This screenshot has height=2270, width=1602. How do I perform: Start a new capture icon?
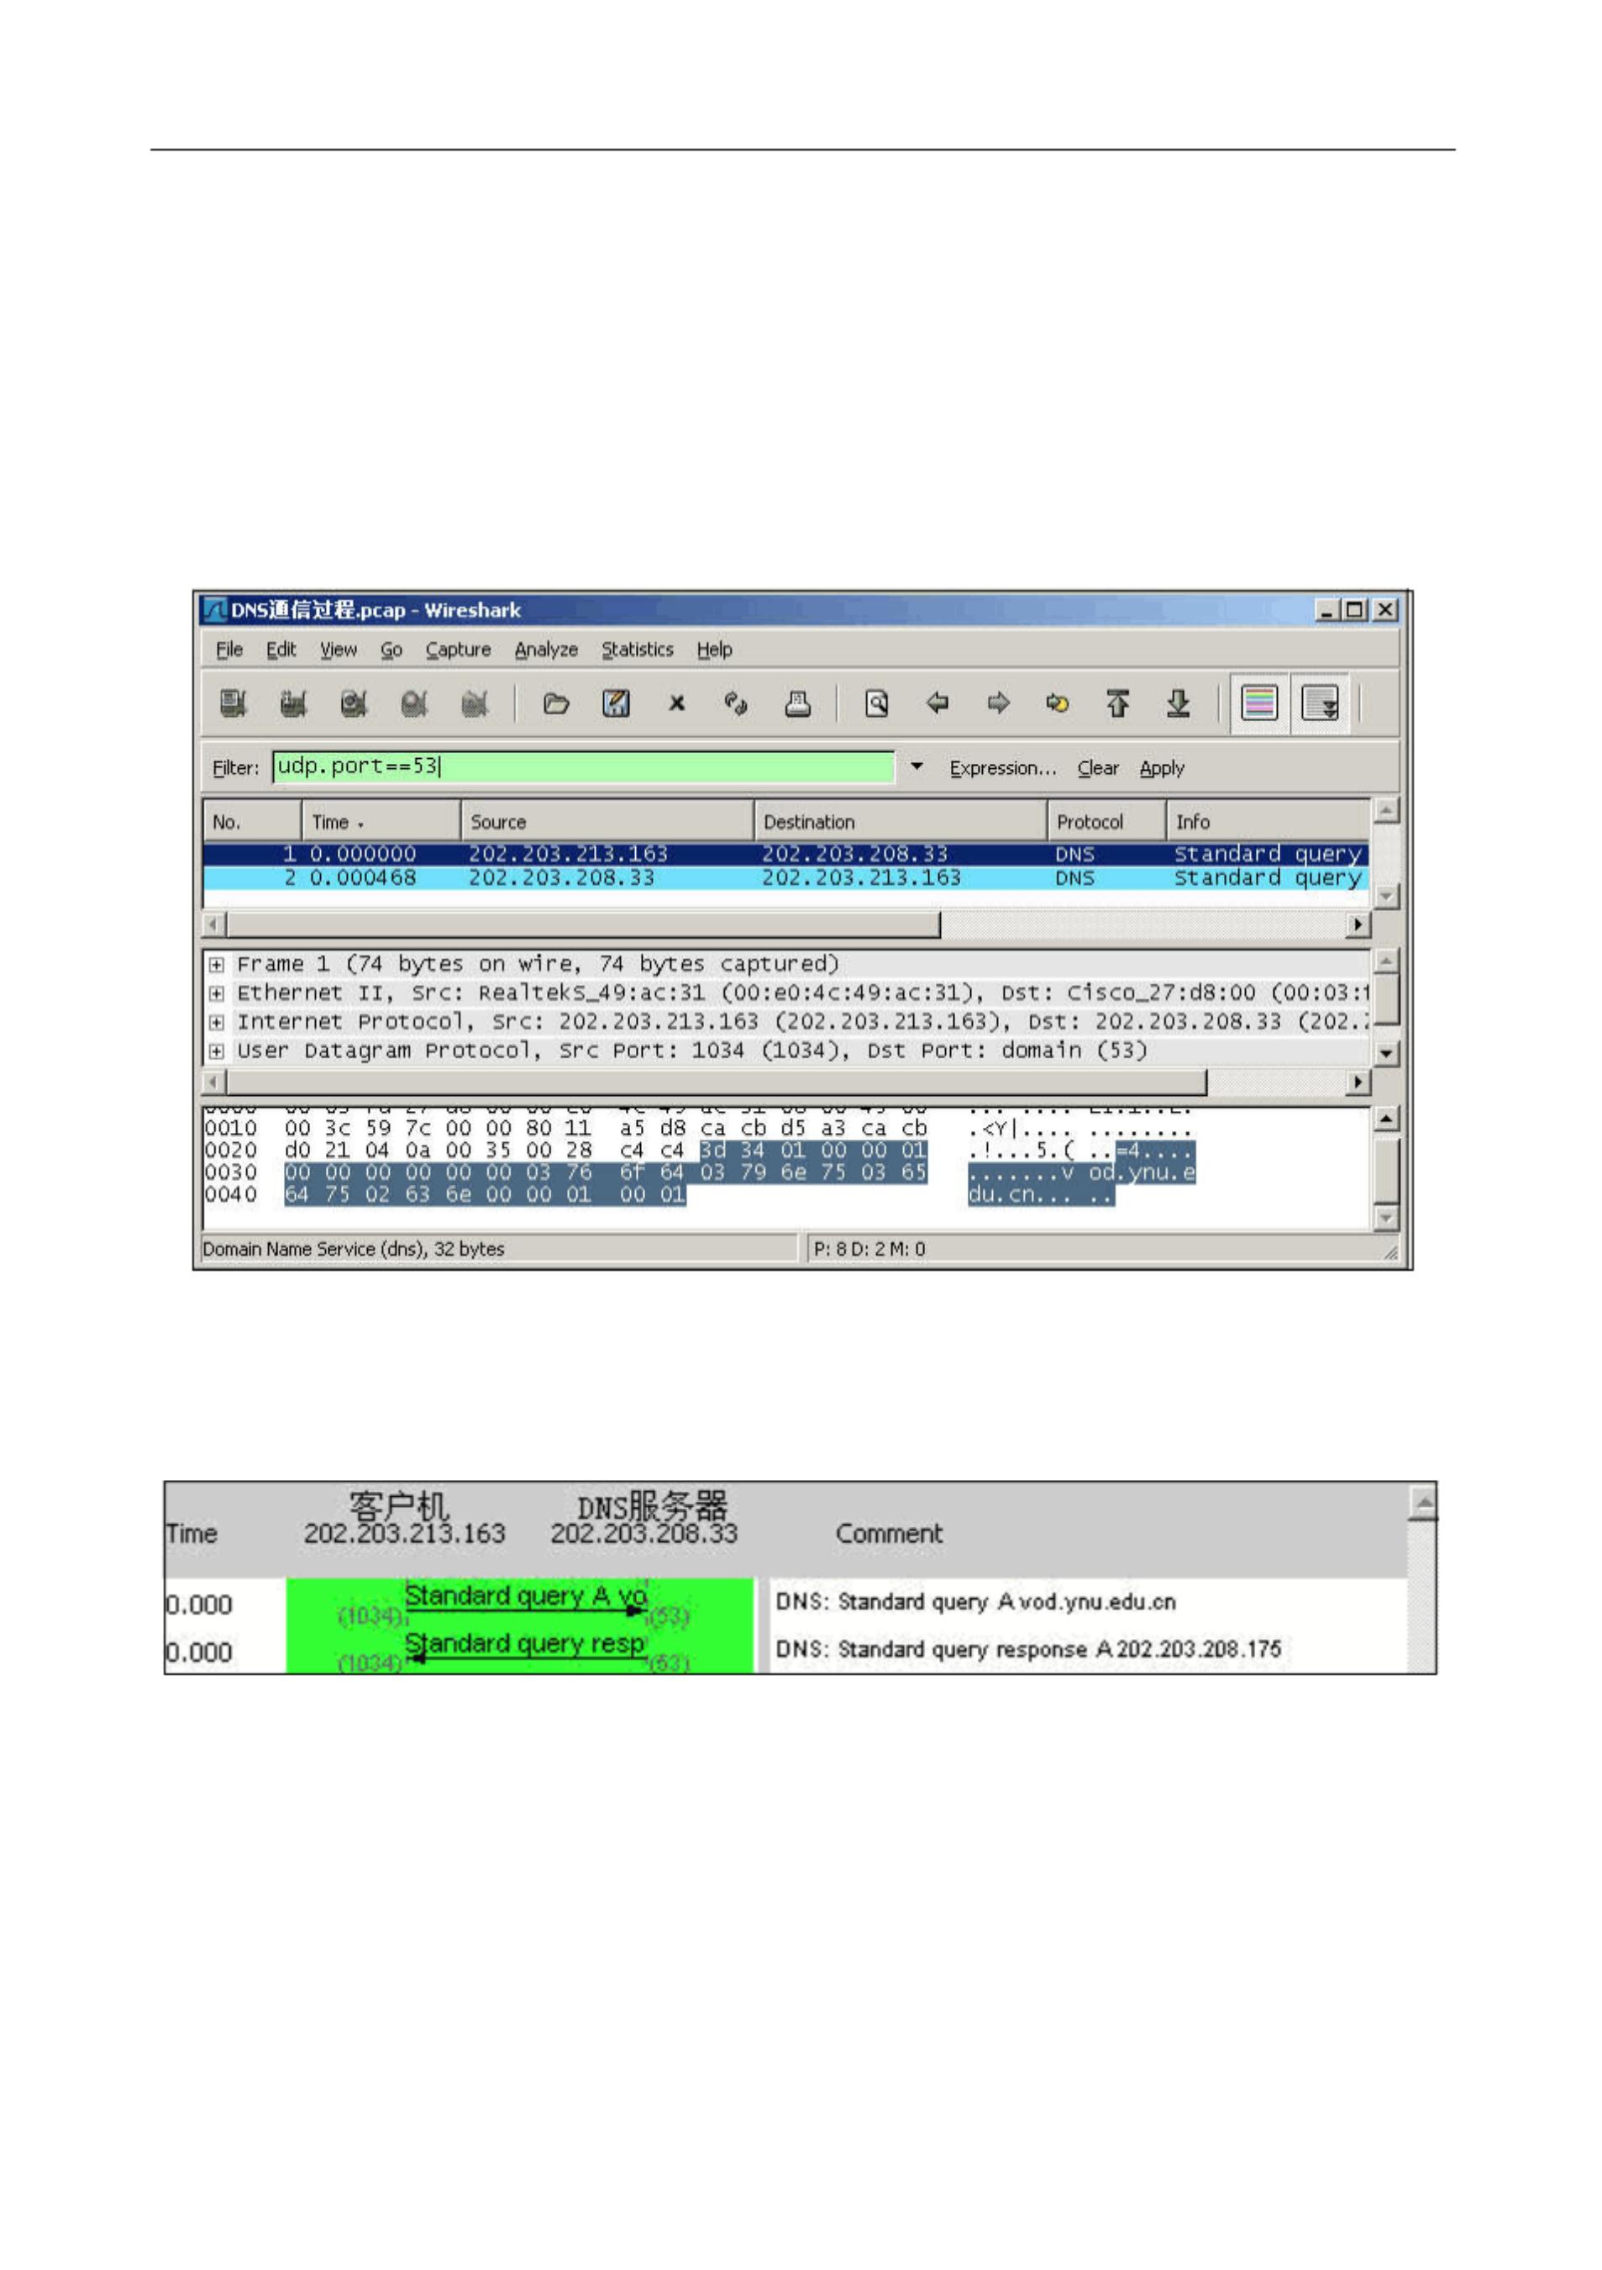tap(354, 703)
